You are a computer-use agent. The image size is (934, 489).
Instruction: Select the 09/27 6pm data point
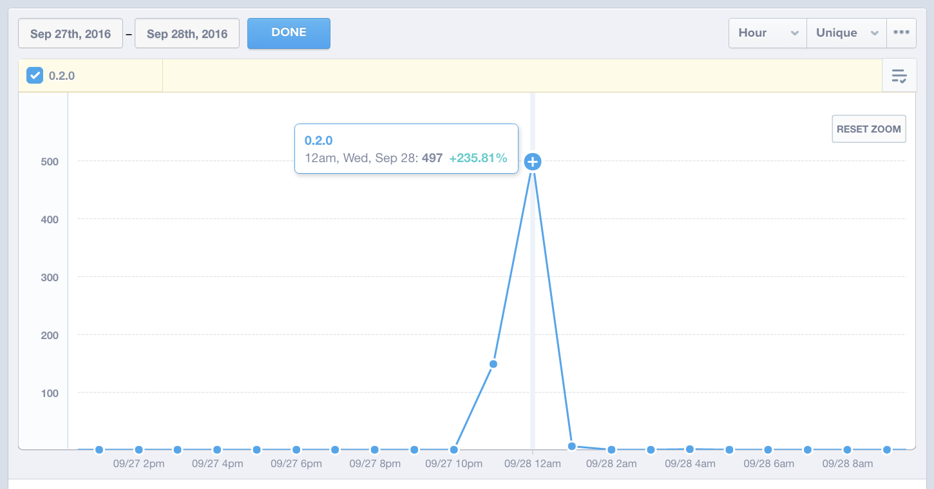[296, 450]
